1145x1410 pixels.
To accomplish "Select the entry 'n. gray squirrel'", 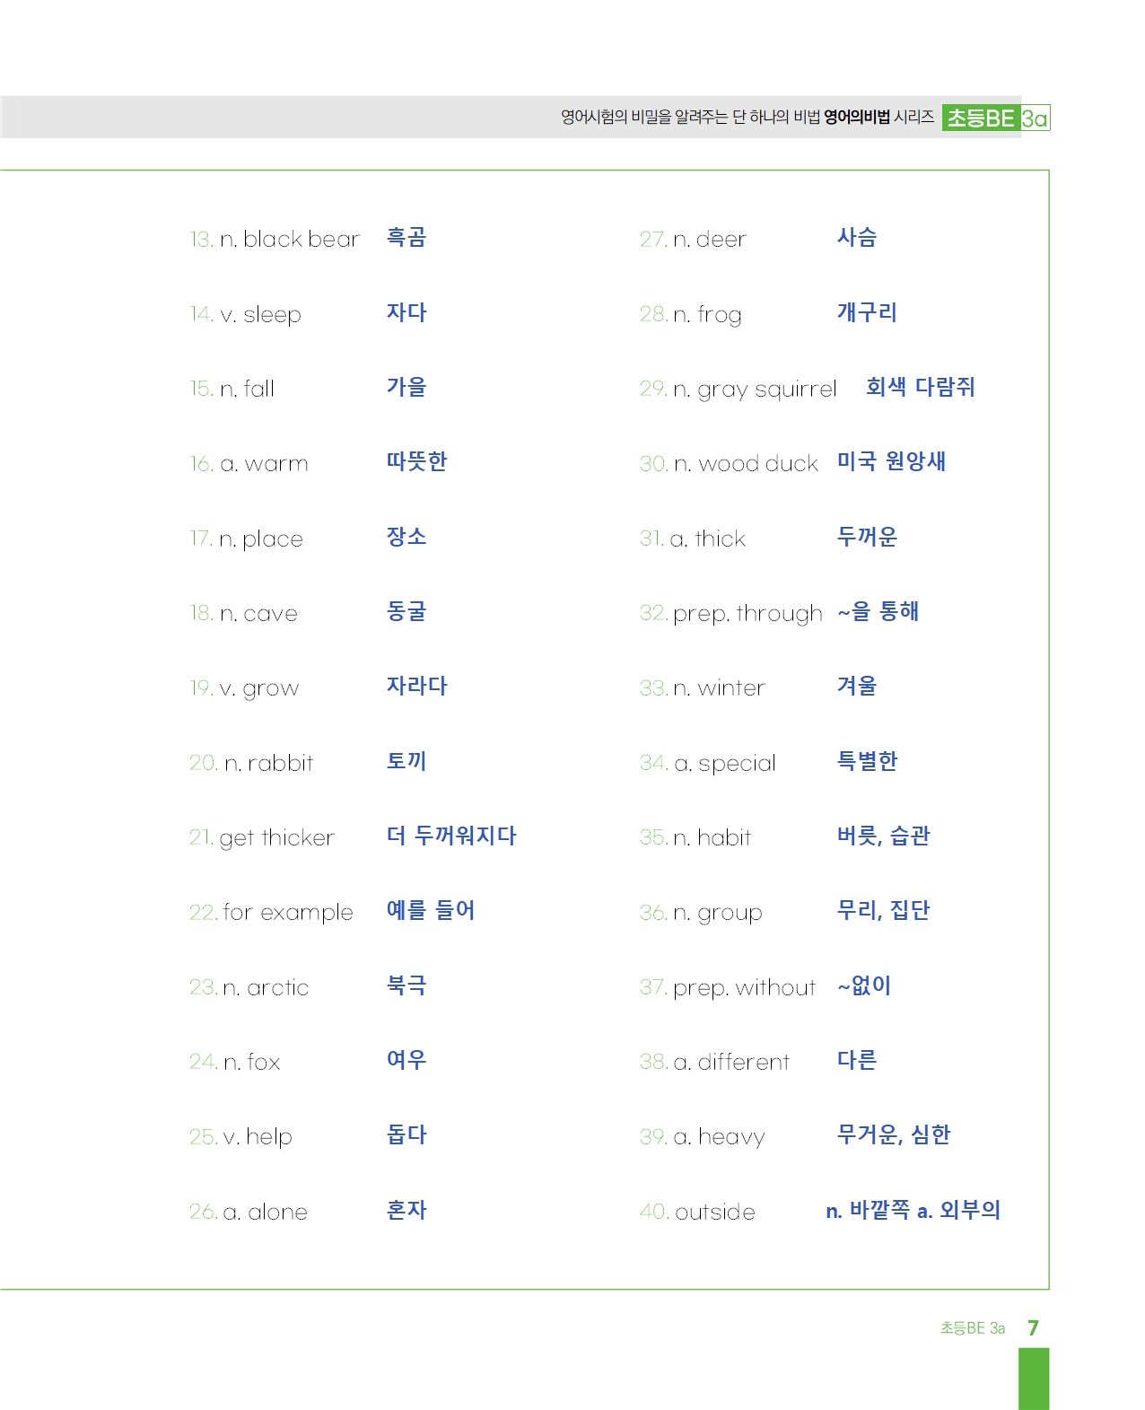I will (755, 390).
